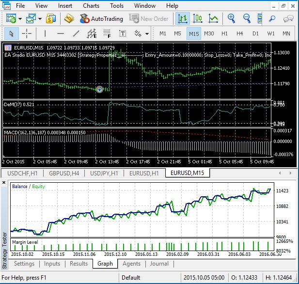This screenshot has width=299, height=284.
Task: Open the Insert menu
Action: [x=65, y=6]
